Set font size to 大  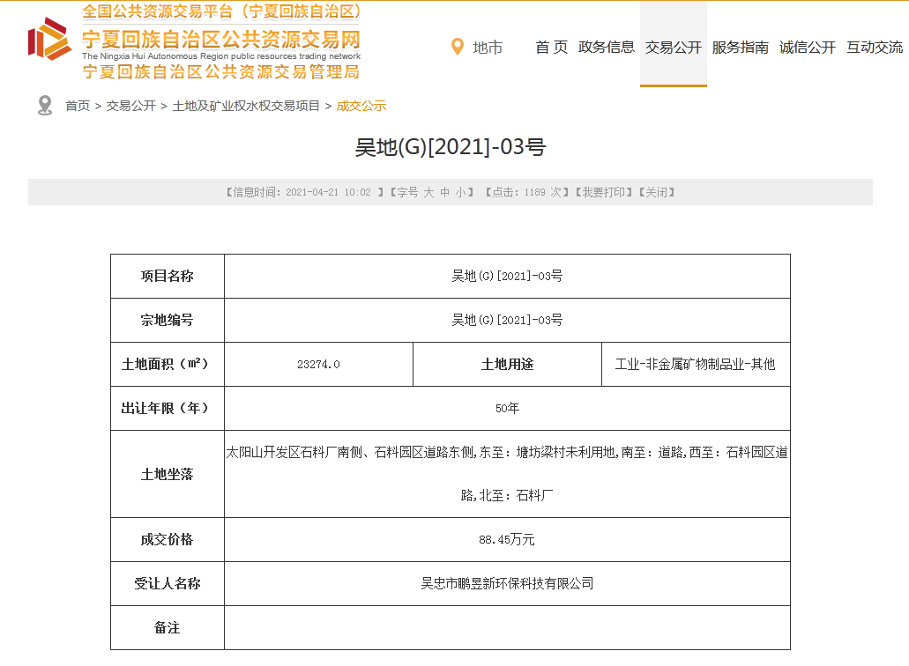[428, 192]
